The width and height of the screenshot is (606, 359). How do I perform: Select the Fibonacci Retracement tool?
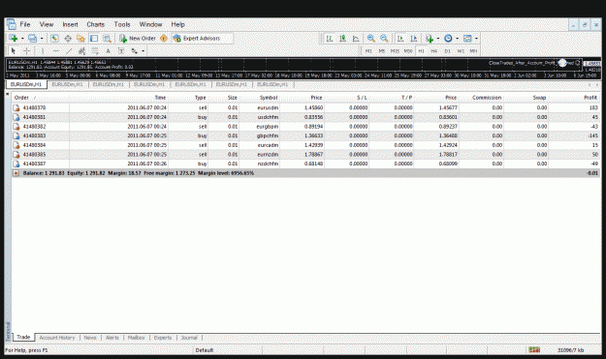point(95,51)
